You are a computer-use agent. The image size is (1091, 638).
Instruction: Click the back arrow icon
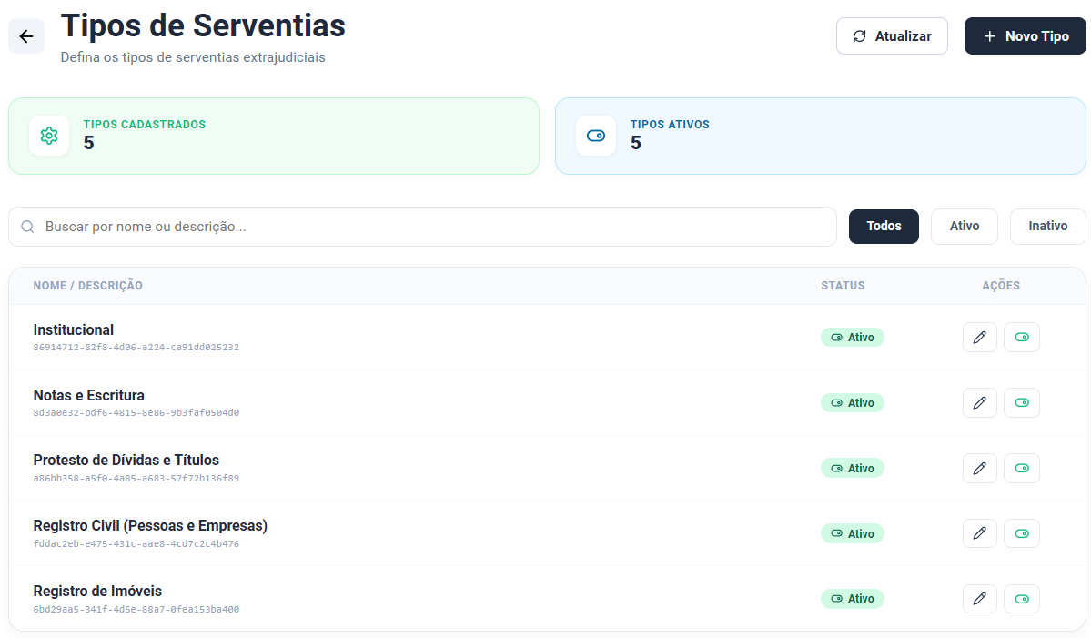click(x=26, y=36)
